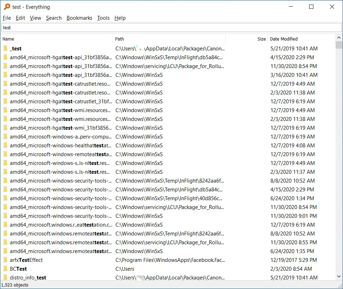343x289 pixels.
Task: Select the folder icon of amd64_microsoft-windows-remoteattesta...
Action: [x=6, y=154]
